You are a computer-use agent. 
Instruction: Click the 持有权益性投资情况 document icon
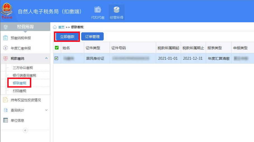[5, 100]
